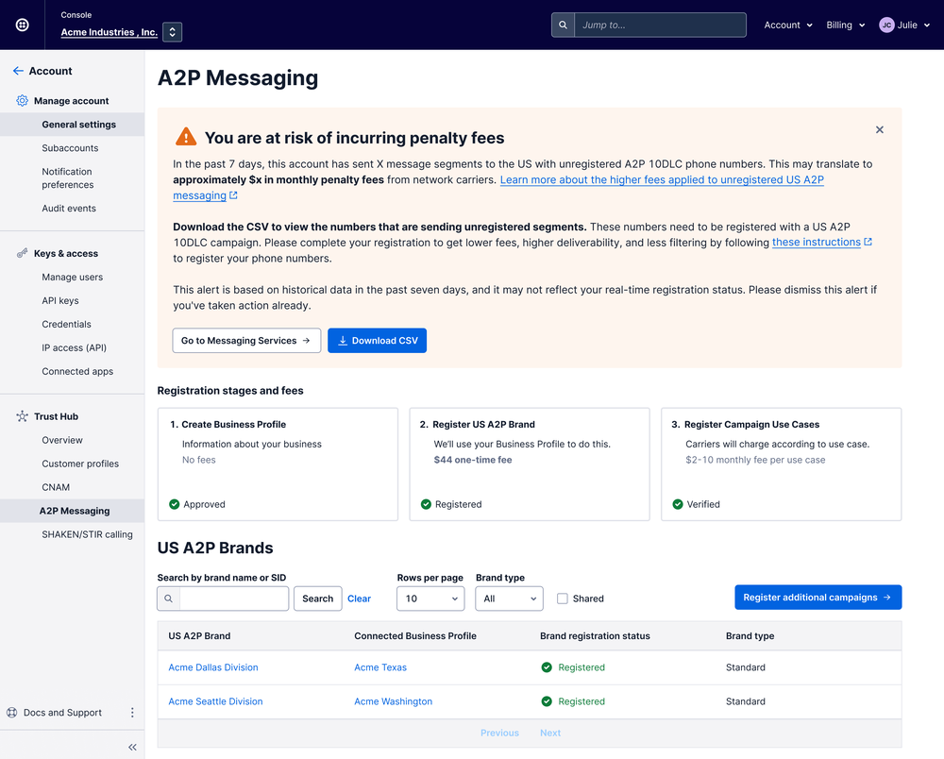Click the Trust Hub section icon
The image size is (944, 759).
coord(22,416)
